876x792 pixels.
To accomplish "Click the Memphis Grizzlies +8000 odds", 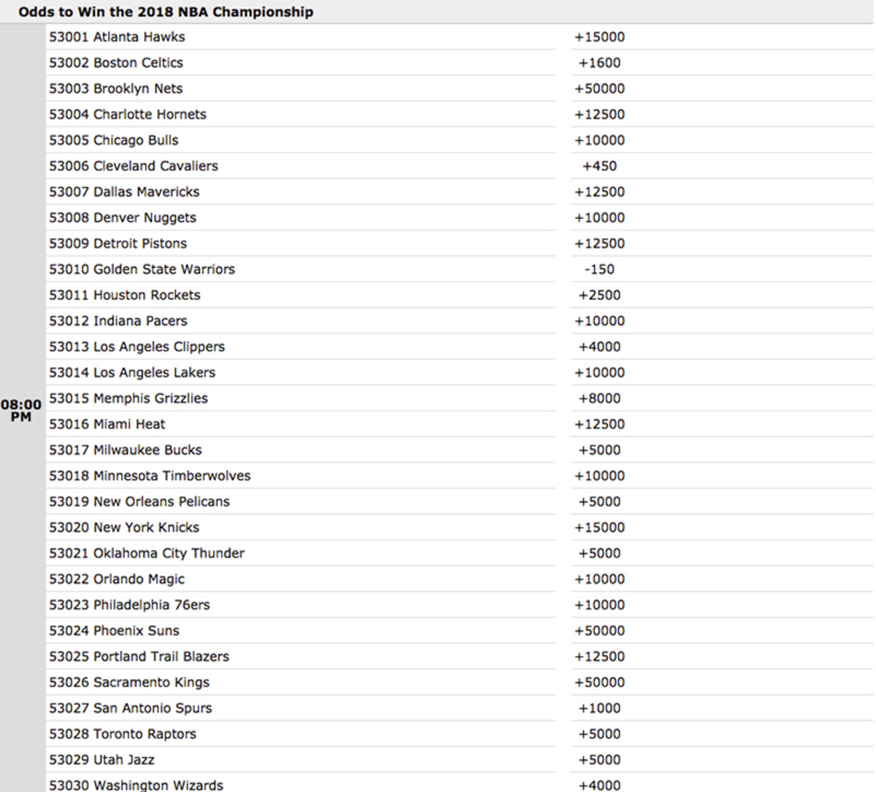I will [599, 399].
